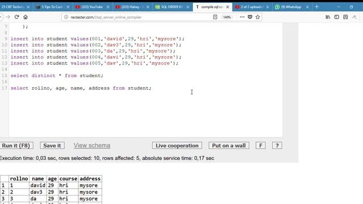Image resolution: width=363 pixels, height=204 pixels.
Task: Click Put on a wall button
Action: coord(229,146)
